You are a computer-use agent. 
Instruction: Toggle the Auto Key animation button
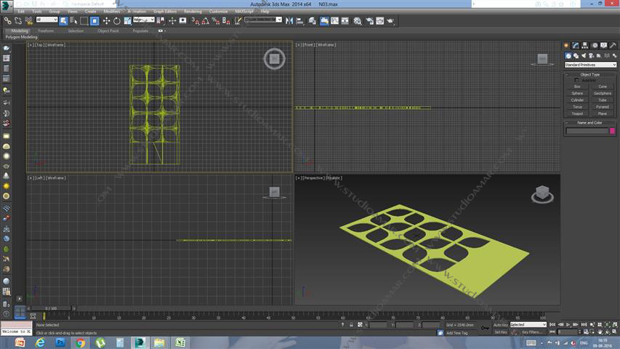tap(500, 324)
